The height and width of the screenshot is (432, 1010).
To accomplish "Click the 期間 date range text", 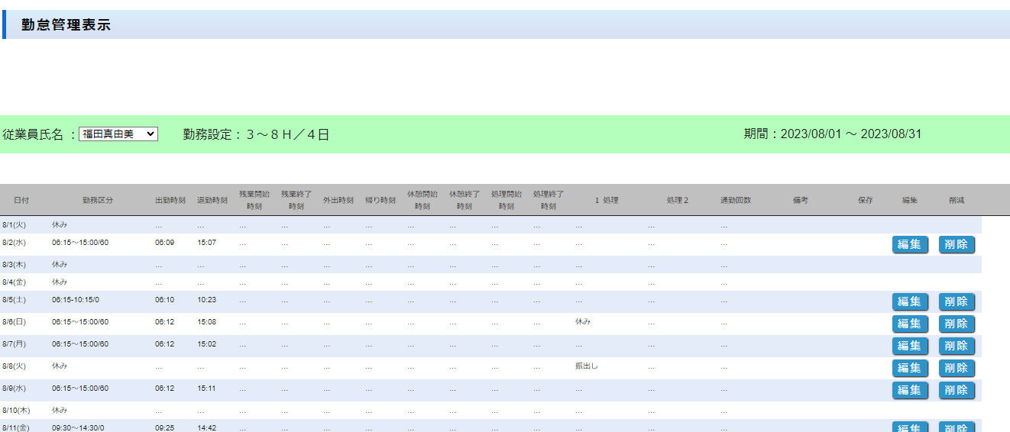I will click(833, 134).
